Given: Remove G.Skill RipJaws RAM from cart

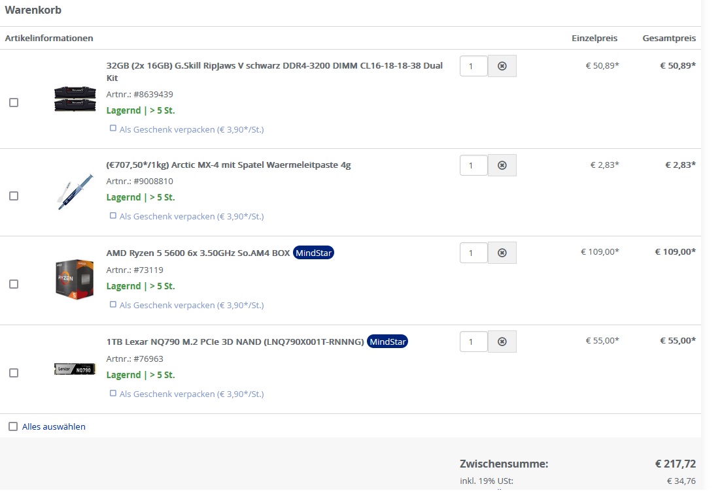Looking at the screenshot, I should tap(502, 66).
